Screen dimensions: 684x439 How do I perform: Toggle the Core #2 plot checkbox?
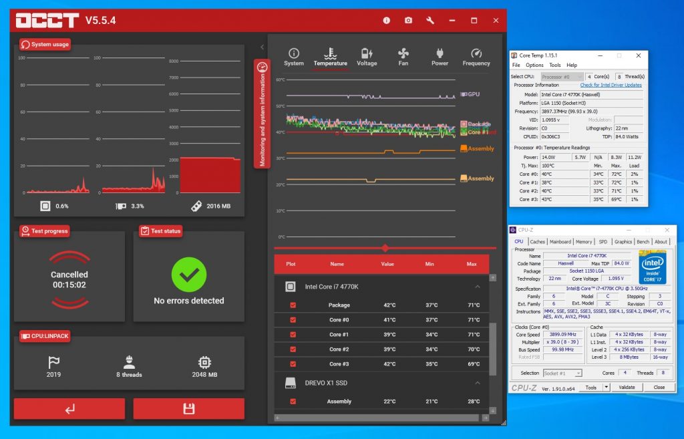tap(293, 349)
